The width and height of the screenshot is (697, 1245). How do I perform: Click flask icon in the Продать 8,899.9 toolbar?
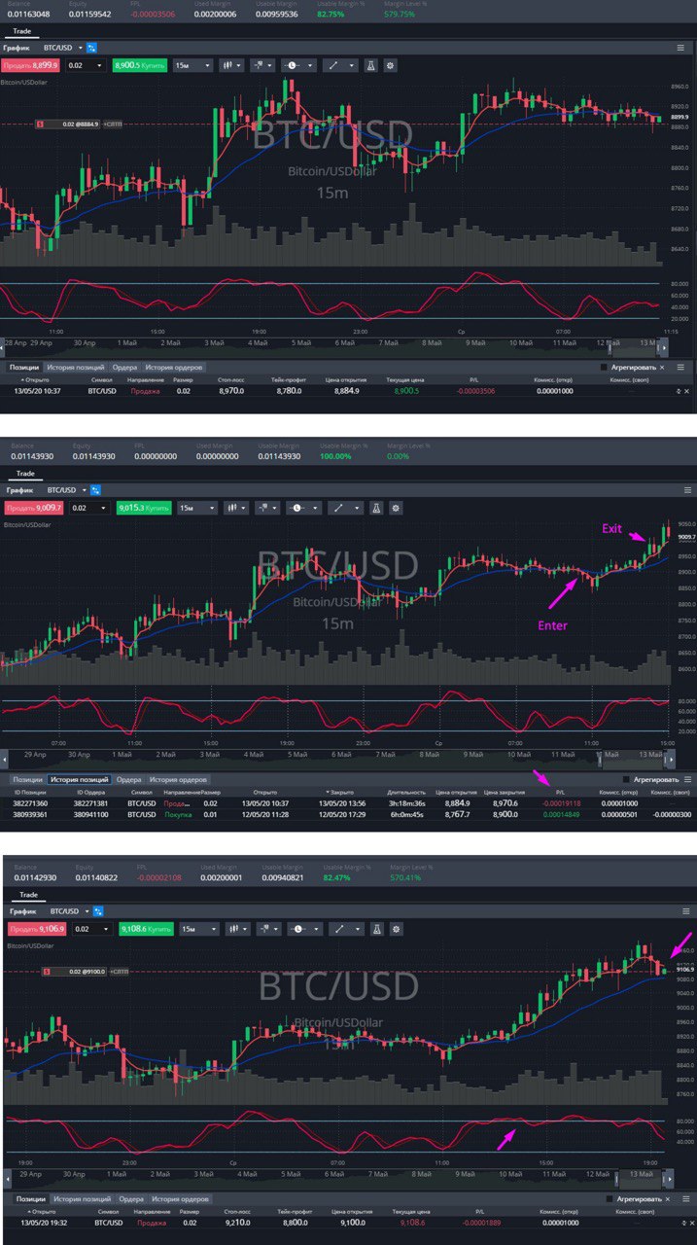click(370, 65)
